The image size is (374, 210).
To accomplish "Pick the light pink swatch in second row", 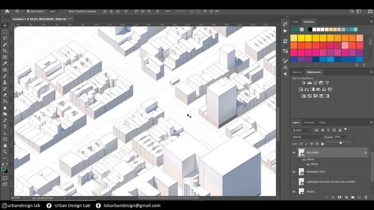I will [345, 45].
